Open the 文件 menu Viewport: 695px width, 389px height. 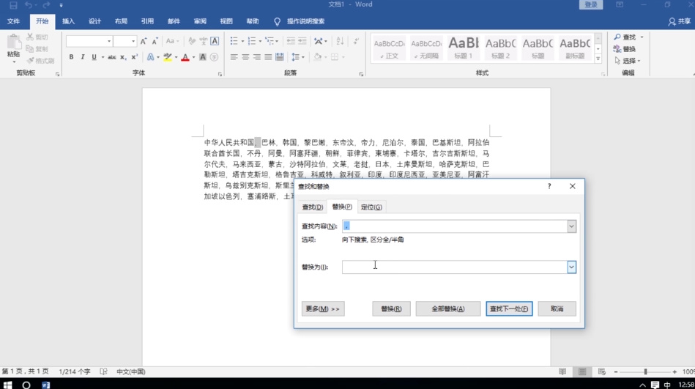[x=14, y=21]
